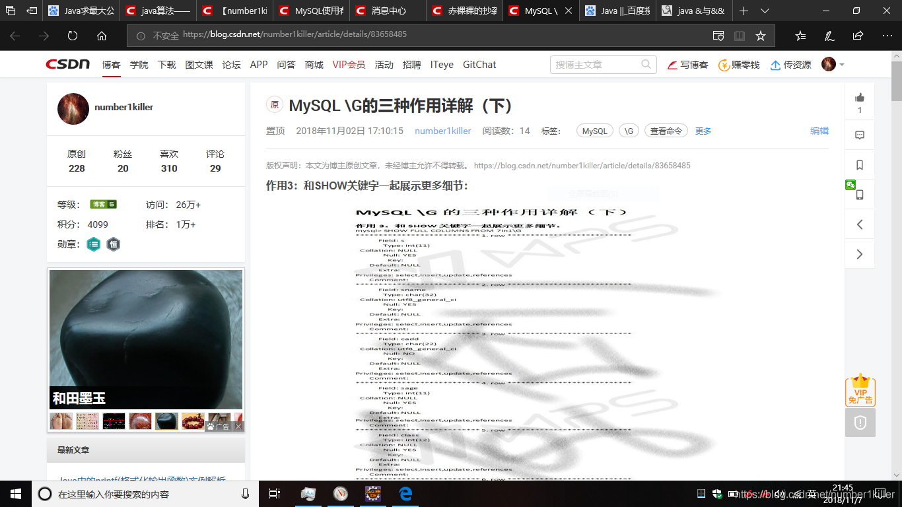Image resolution: width=902 pixels, height=507 pixels.
Task: Click 写博客 button
Action: [687, 65]
